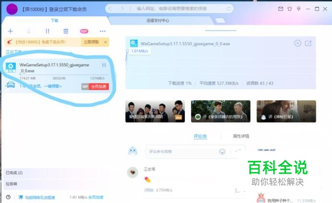Viewport: 332px width, 203px height.
Task: Click the clock schedule icon in status bar
Action: coord(8,197)
